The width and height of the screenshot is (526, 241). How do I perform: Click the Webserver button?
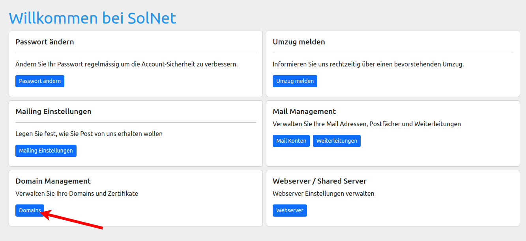pos(290,210)
